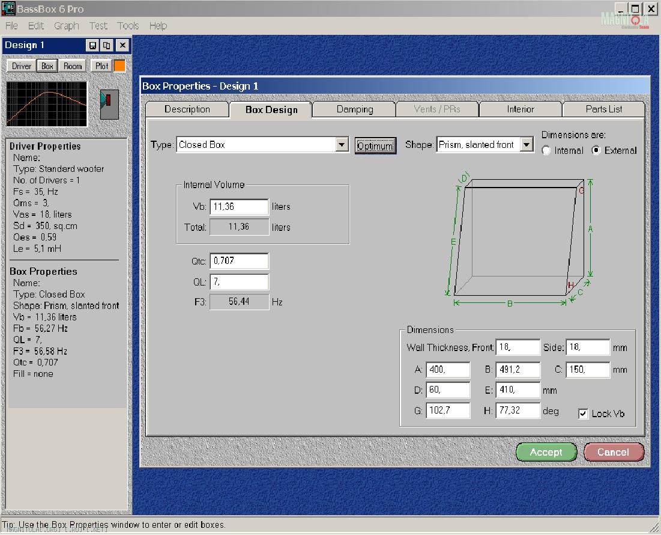This screenshot has width=661, height=535.
Task: Select the Internal dimensions radio button
Action: [x=546, y=151]
